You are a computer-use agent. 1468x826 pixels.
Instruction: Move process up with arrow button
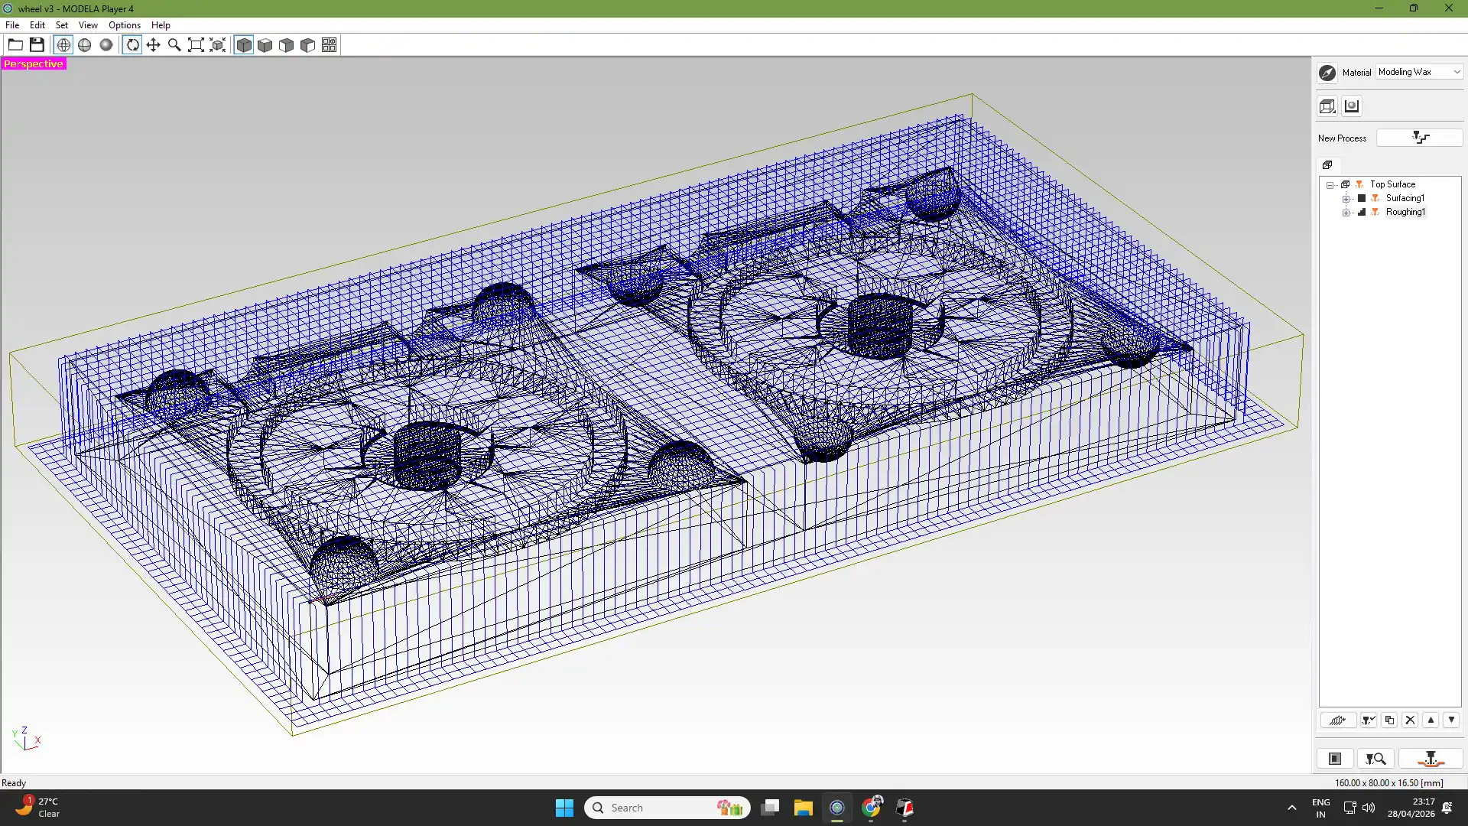(1431, 720)
